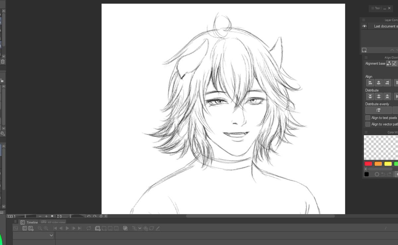Enable Align to text pixels checkbox
Viewport: 398px width, 245px height.
[368, 118]
